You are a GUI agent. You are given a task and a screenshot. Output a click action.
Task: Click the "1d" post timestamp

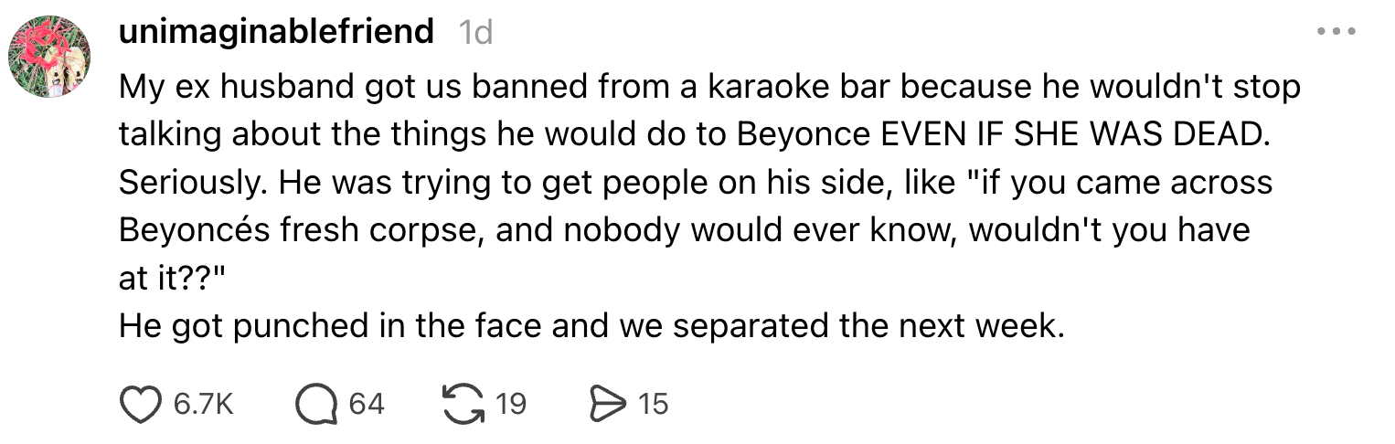click(474, 34)
